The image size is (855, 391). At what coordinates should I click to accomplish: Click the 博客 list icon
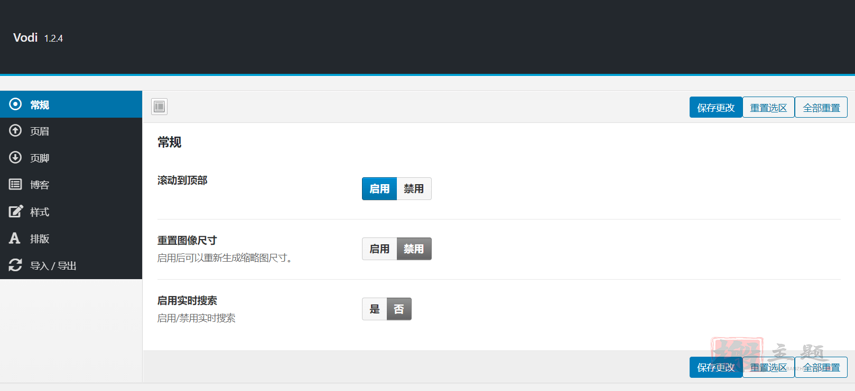[15, 184]
